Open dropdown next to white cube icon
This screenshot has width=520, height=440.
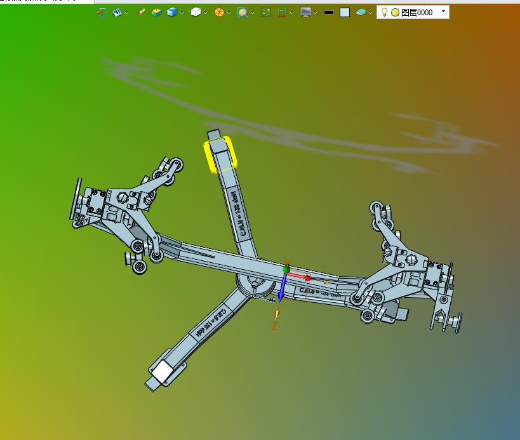point(205,13)
